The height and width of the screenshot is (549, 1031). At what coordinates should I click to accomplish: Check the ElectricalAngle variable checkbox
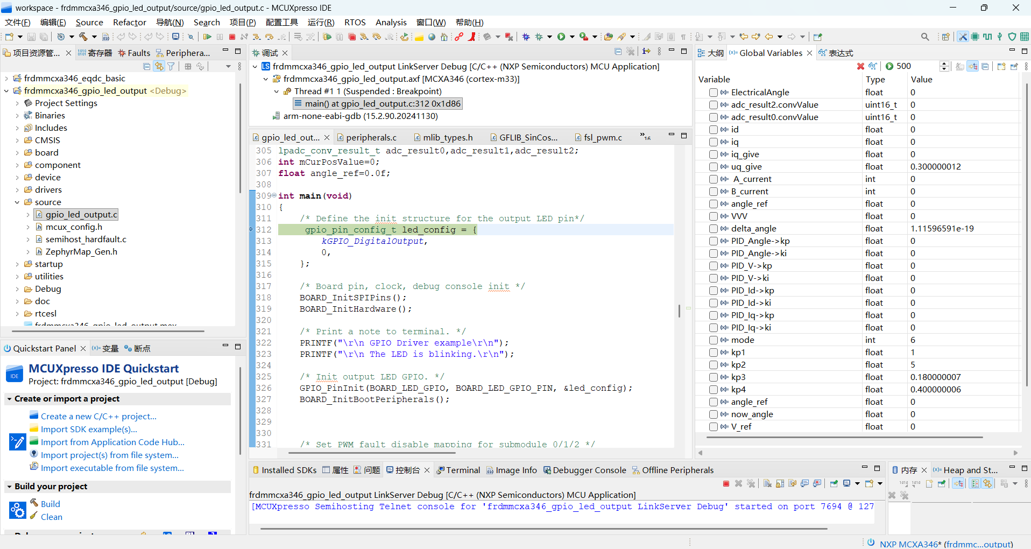tap(713, 93)
